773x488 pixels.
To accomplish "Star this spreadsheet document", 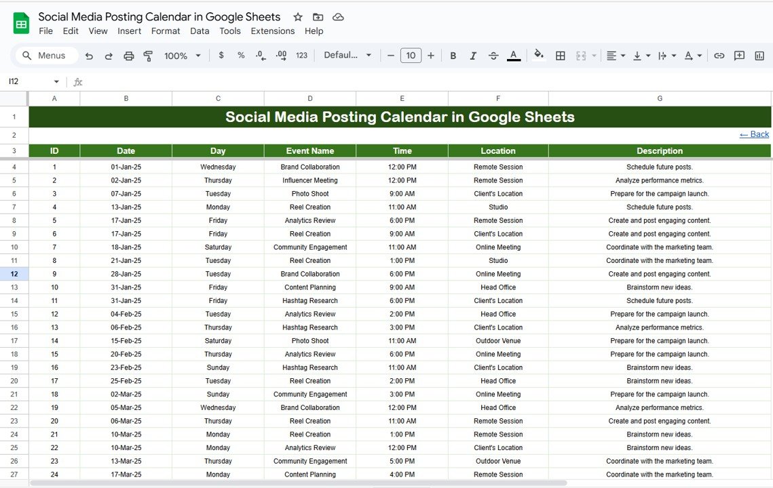I will coord(298,17).
